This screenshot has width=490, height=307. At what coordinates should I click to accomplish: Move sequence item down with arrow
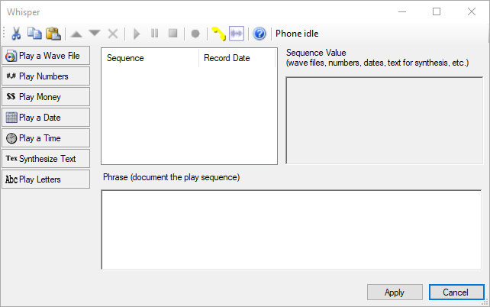pyautogui.click(x=95, y=34)
